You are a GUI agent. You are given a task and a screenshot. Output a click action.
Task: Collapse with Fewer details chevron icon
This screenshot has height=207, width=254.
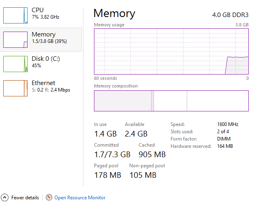(x=5, y=198)
